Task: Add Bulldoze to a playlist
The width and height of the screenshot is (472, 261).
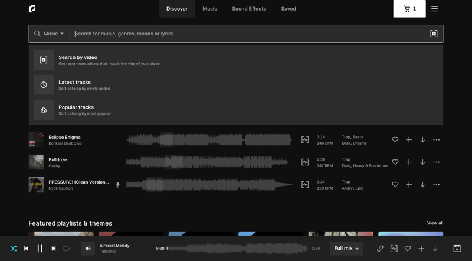Action: [409, 162]
